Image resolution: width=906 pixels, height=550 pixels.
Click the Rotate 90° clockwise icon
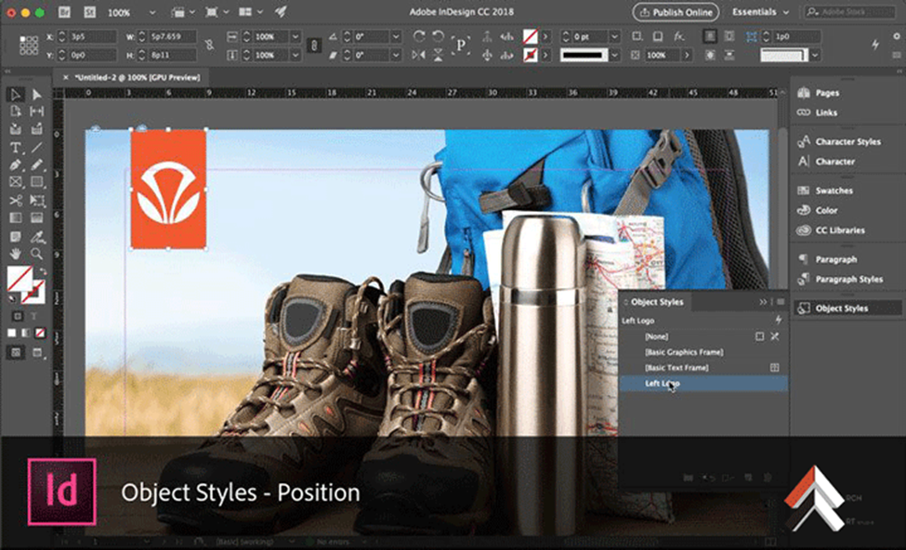coord(418,36)
